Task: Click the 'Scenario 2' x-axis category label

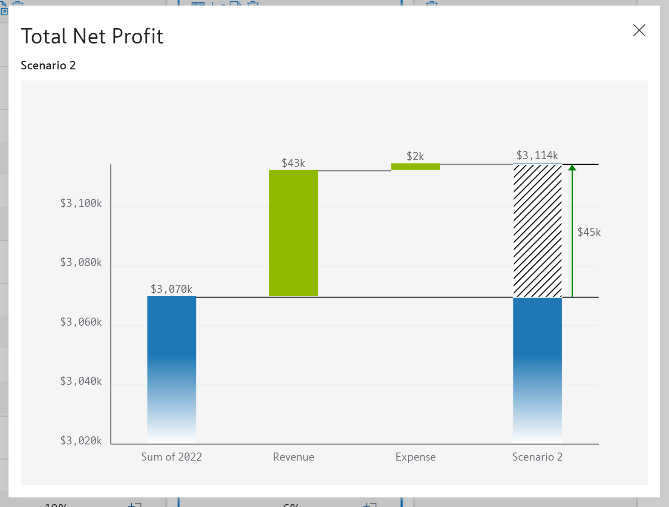Action: click(x=537, y=457)
